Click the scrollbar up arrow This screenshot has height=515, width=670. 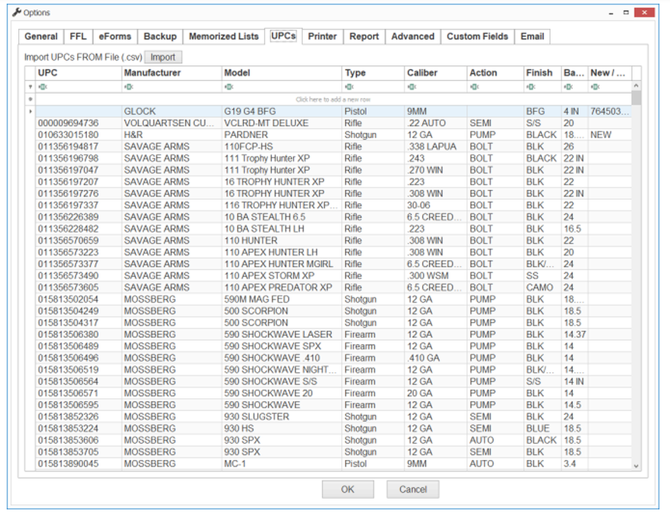click(x=636, y=86)
